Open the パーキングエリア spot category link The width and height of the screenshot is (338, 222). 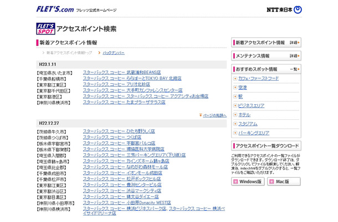tap(254, 133)
